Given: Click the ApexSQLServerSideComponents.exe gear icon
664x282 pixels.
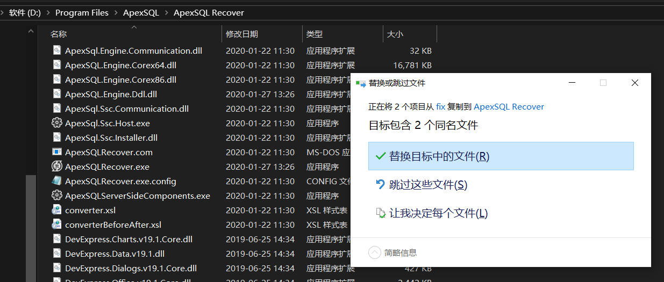Looking at the screenshot, I should [56, 196].
